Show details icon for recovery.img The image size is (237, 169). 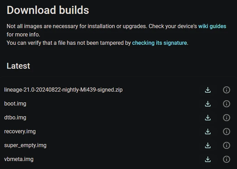click(x=226, y=132)
